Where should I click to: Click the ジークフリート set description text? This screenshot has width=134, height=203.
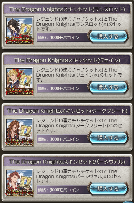click(79, 126)
